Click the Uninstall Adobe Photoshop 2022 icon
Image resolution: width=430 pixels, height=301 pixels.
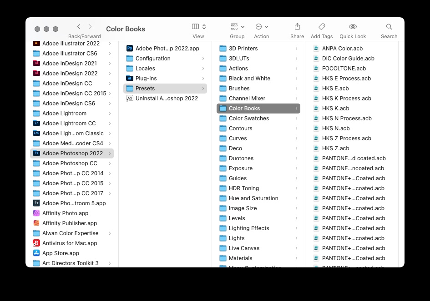(x=129, y=98)
